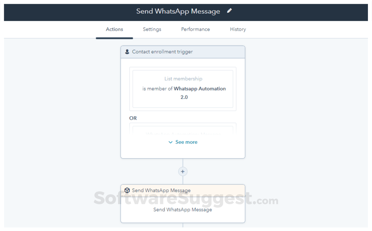Click the workflow title Send WhatsApp Message

178,11
